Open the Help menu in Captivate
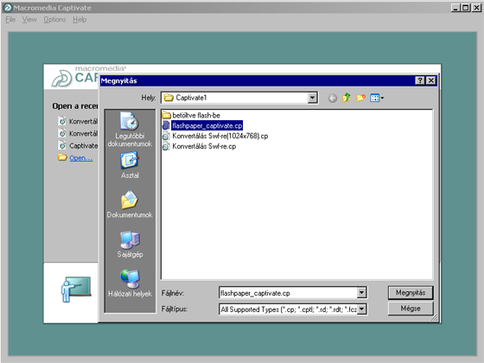Viewport: 484px width, 363px height. (x=80, y=20)
